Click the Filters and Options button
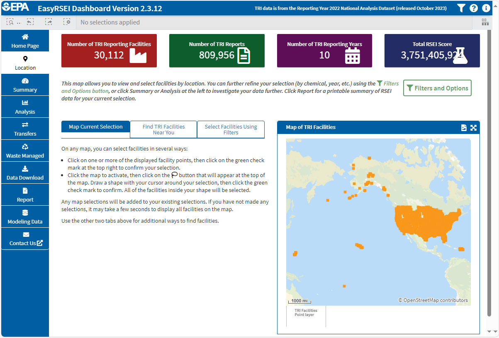Screen dimensions: 499x338 [437, 88]
